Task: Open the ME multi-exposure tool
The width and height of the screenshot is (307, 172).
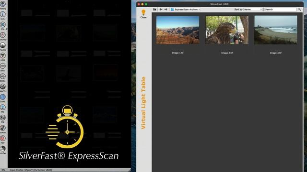Action: coord(3,107)
